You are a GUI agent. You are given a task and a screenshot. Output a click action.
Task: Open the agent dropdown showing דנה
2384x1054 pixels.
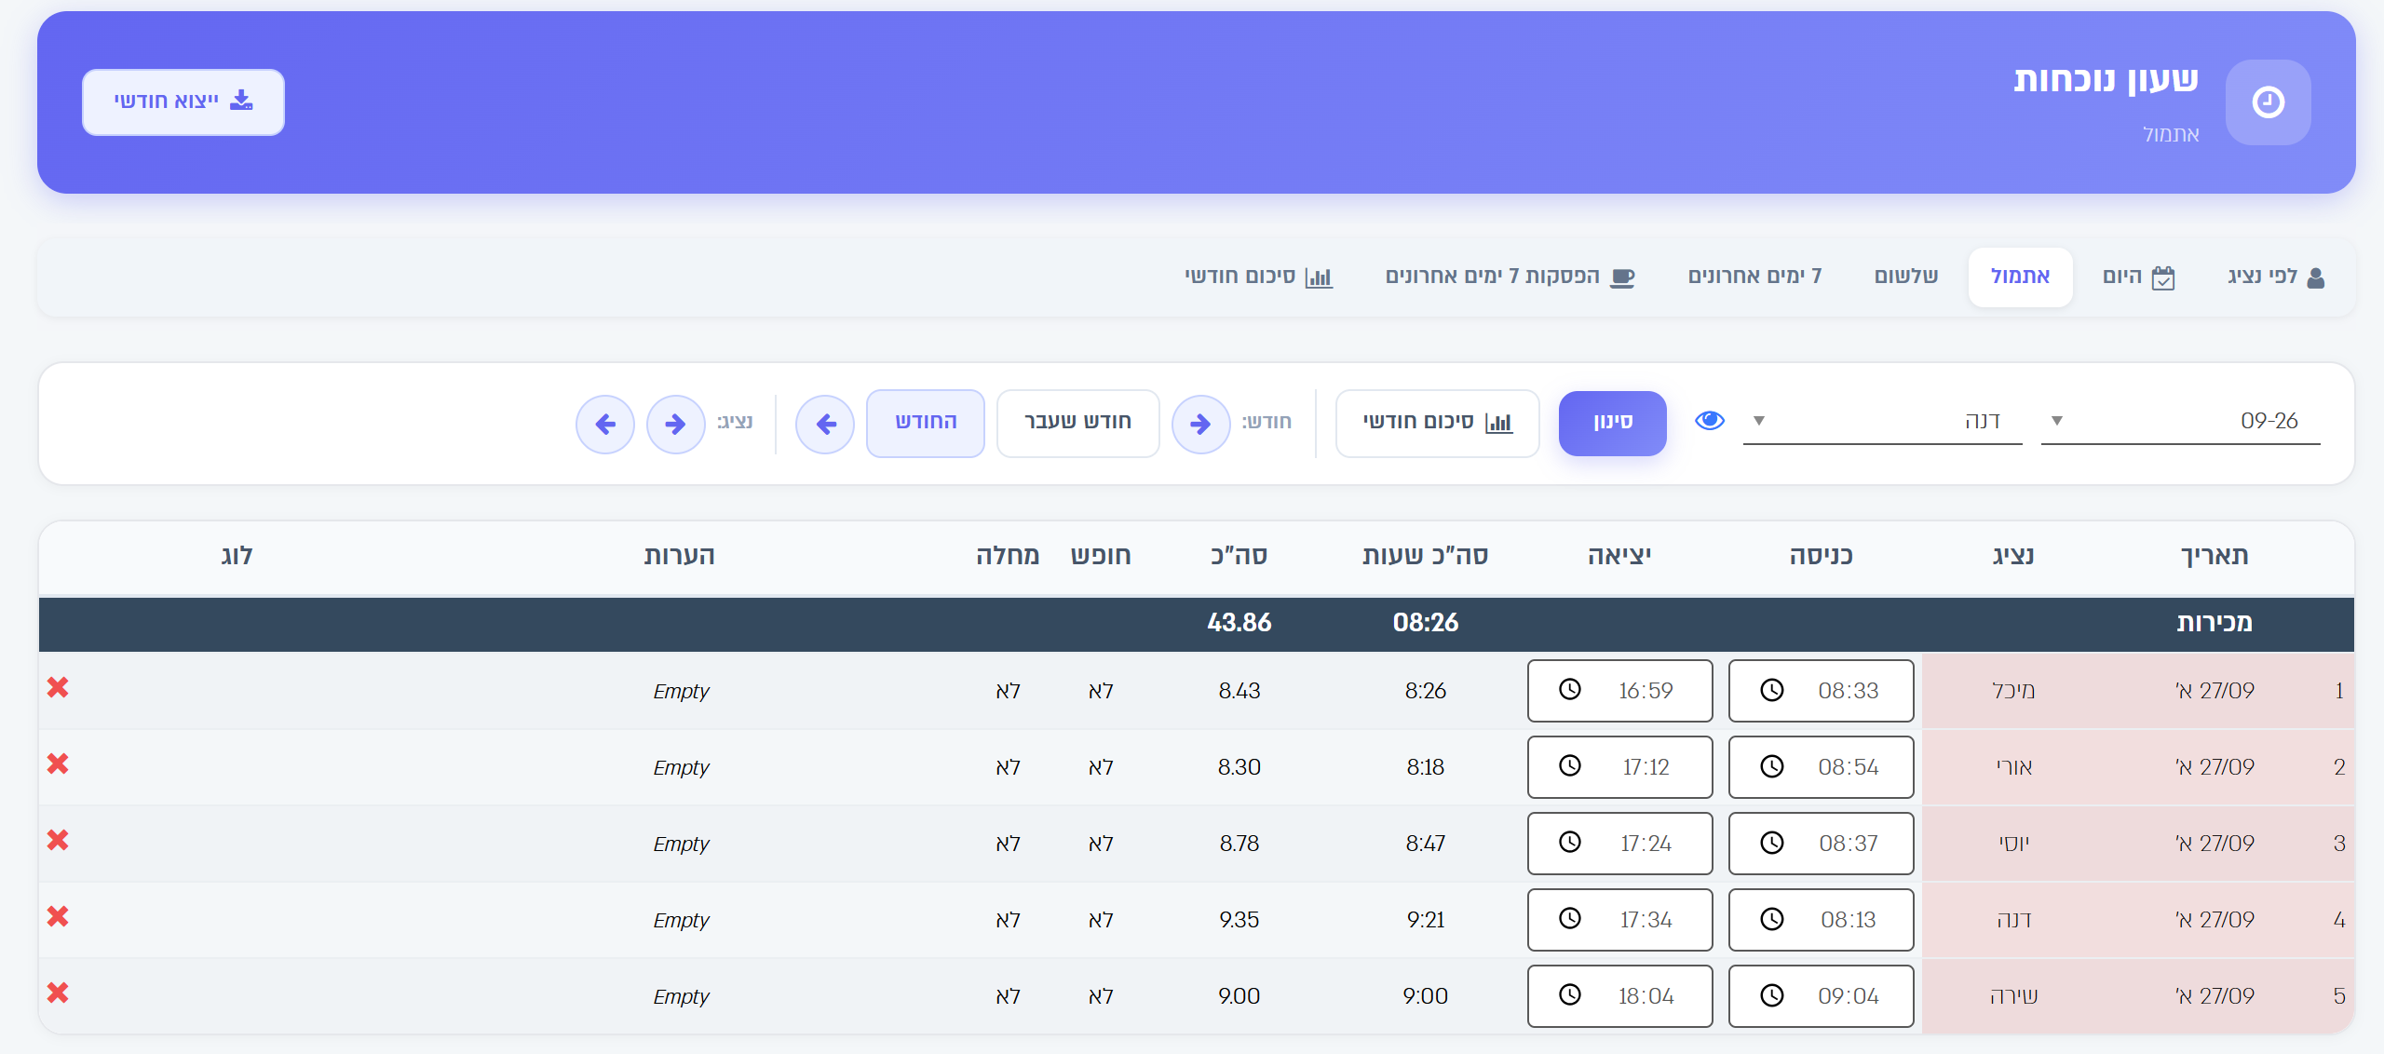(x=1882, y=421)
